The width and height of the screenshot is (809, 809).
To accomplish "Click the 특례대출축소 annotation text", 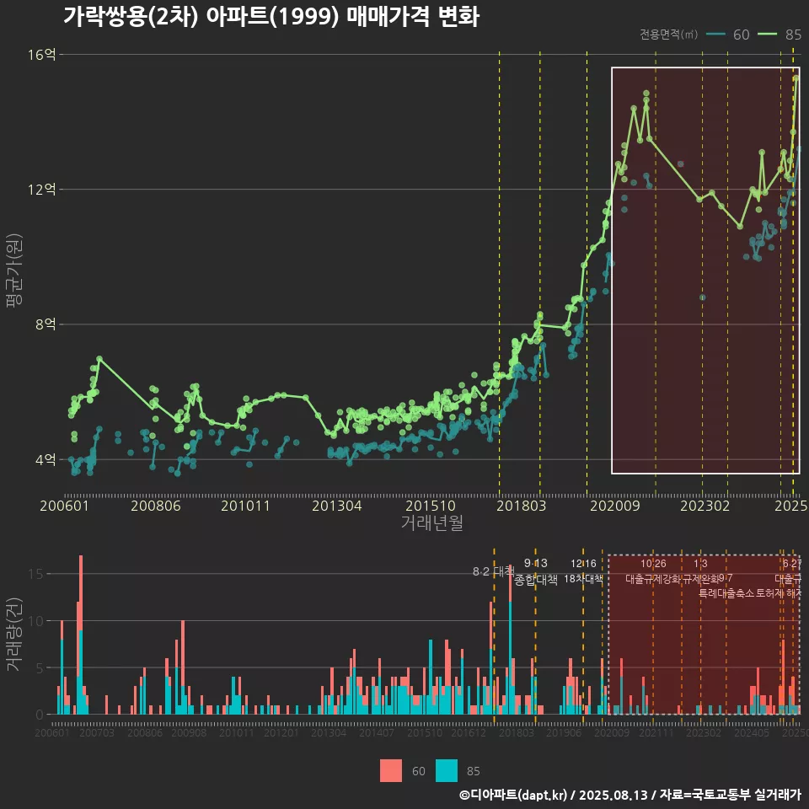I will click(x=726, y=593).
